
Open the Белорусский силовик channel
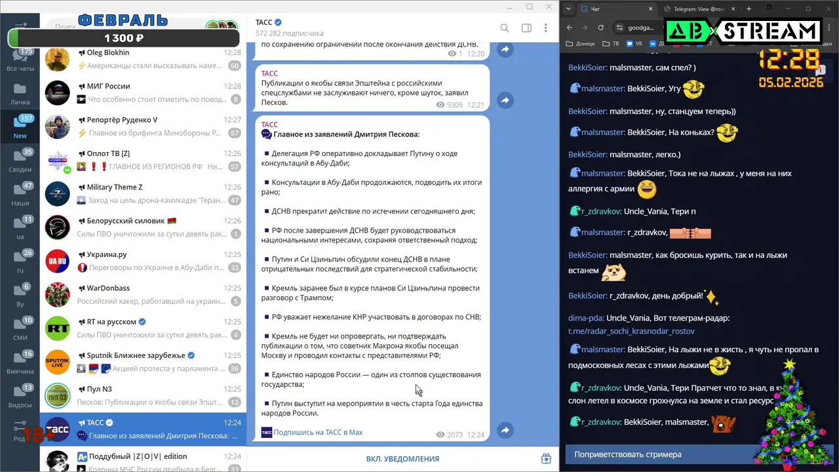point(143,227)
